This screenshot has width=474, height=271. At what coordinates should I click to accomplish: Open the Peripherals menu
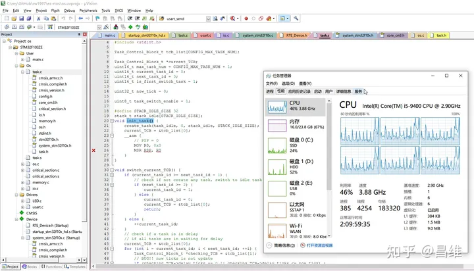pyautogui.click(x=88, y=11)
